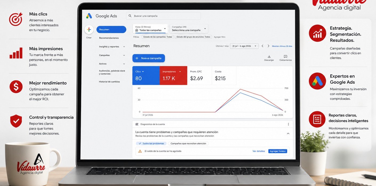Collapse the account problems section
Screen dimensions: 376x186
coord(288,134)
